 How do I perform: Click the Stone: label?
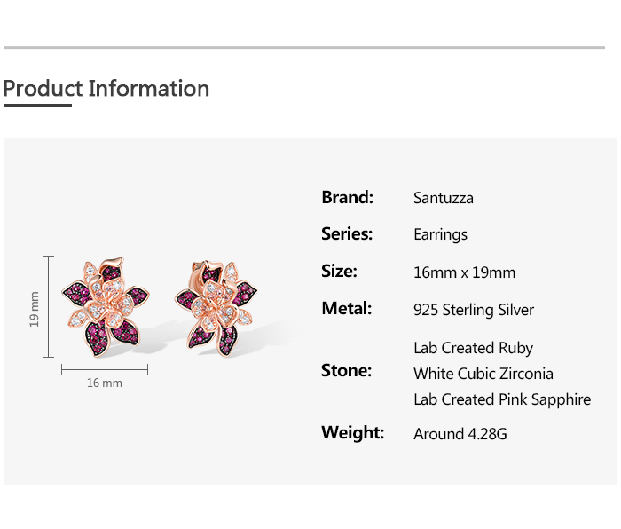(x=346, y=371)
